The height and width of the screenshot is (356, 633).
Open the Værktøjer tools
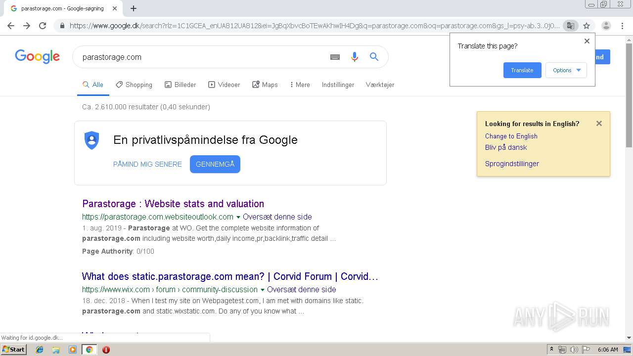pos(380,85)
